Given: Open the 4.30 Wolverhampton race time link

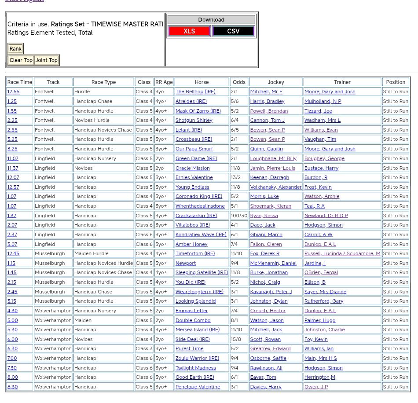Looking at the screenshot, I should coord(12,311).
